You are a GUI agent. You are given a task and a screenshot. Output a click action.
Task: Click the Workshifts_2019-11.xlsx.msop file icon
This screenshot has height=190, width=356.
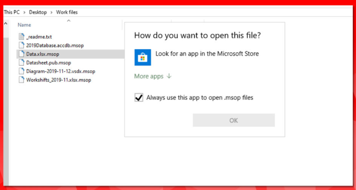coord(22,80)
